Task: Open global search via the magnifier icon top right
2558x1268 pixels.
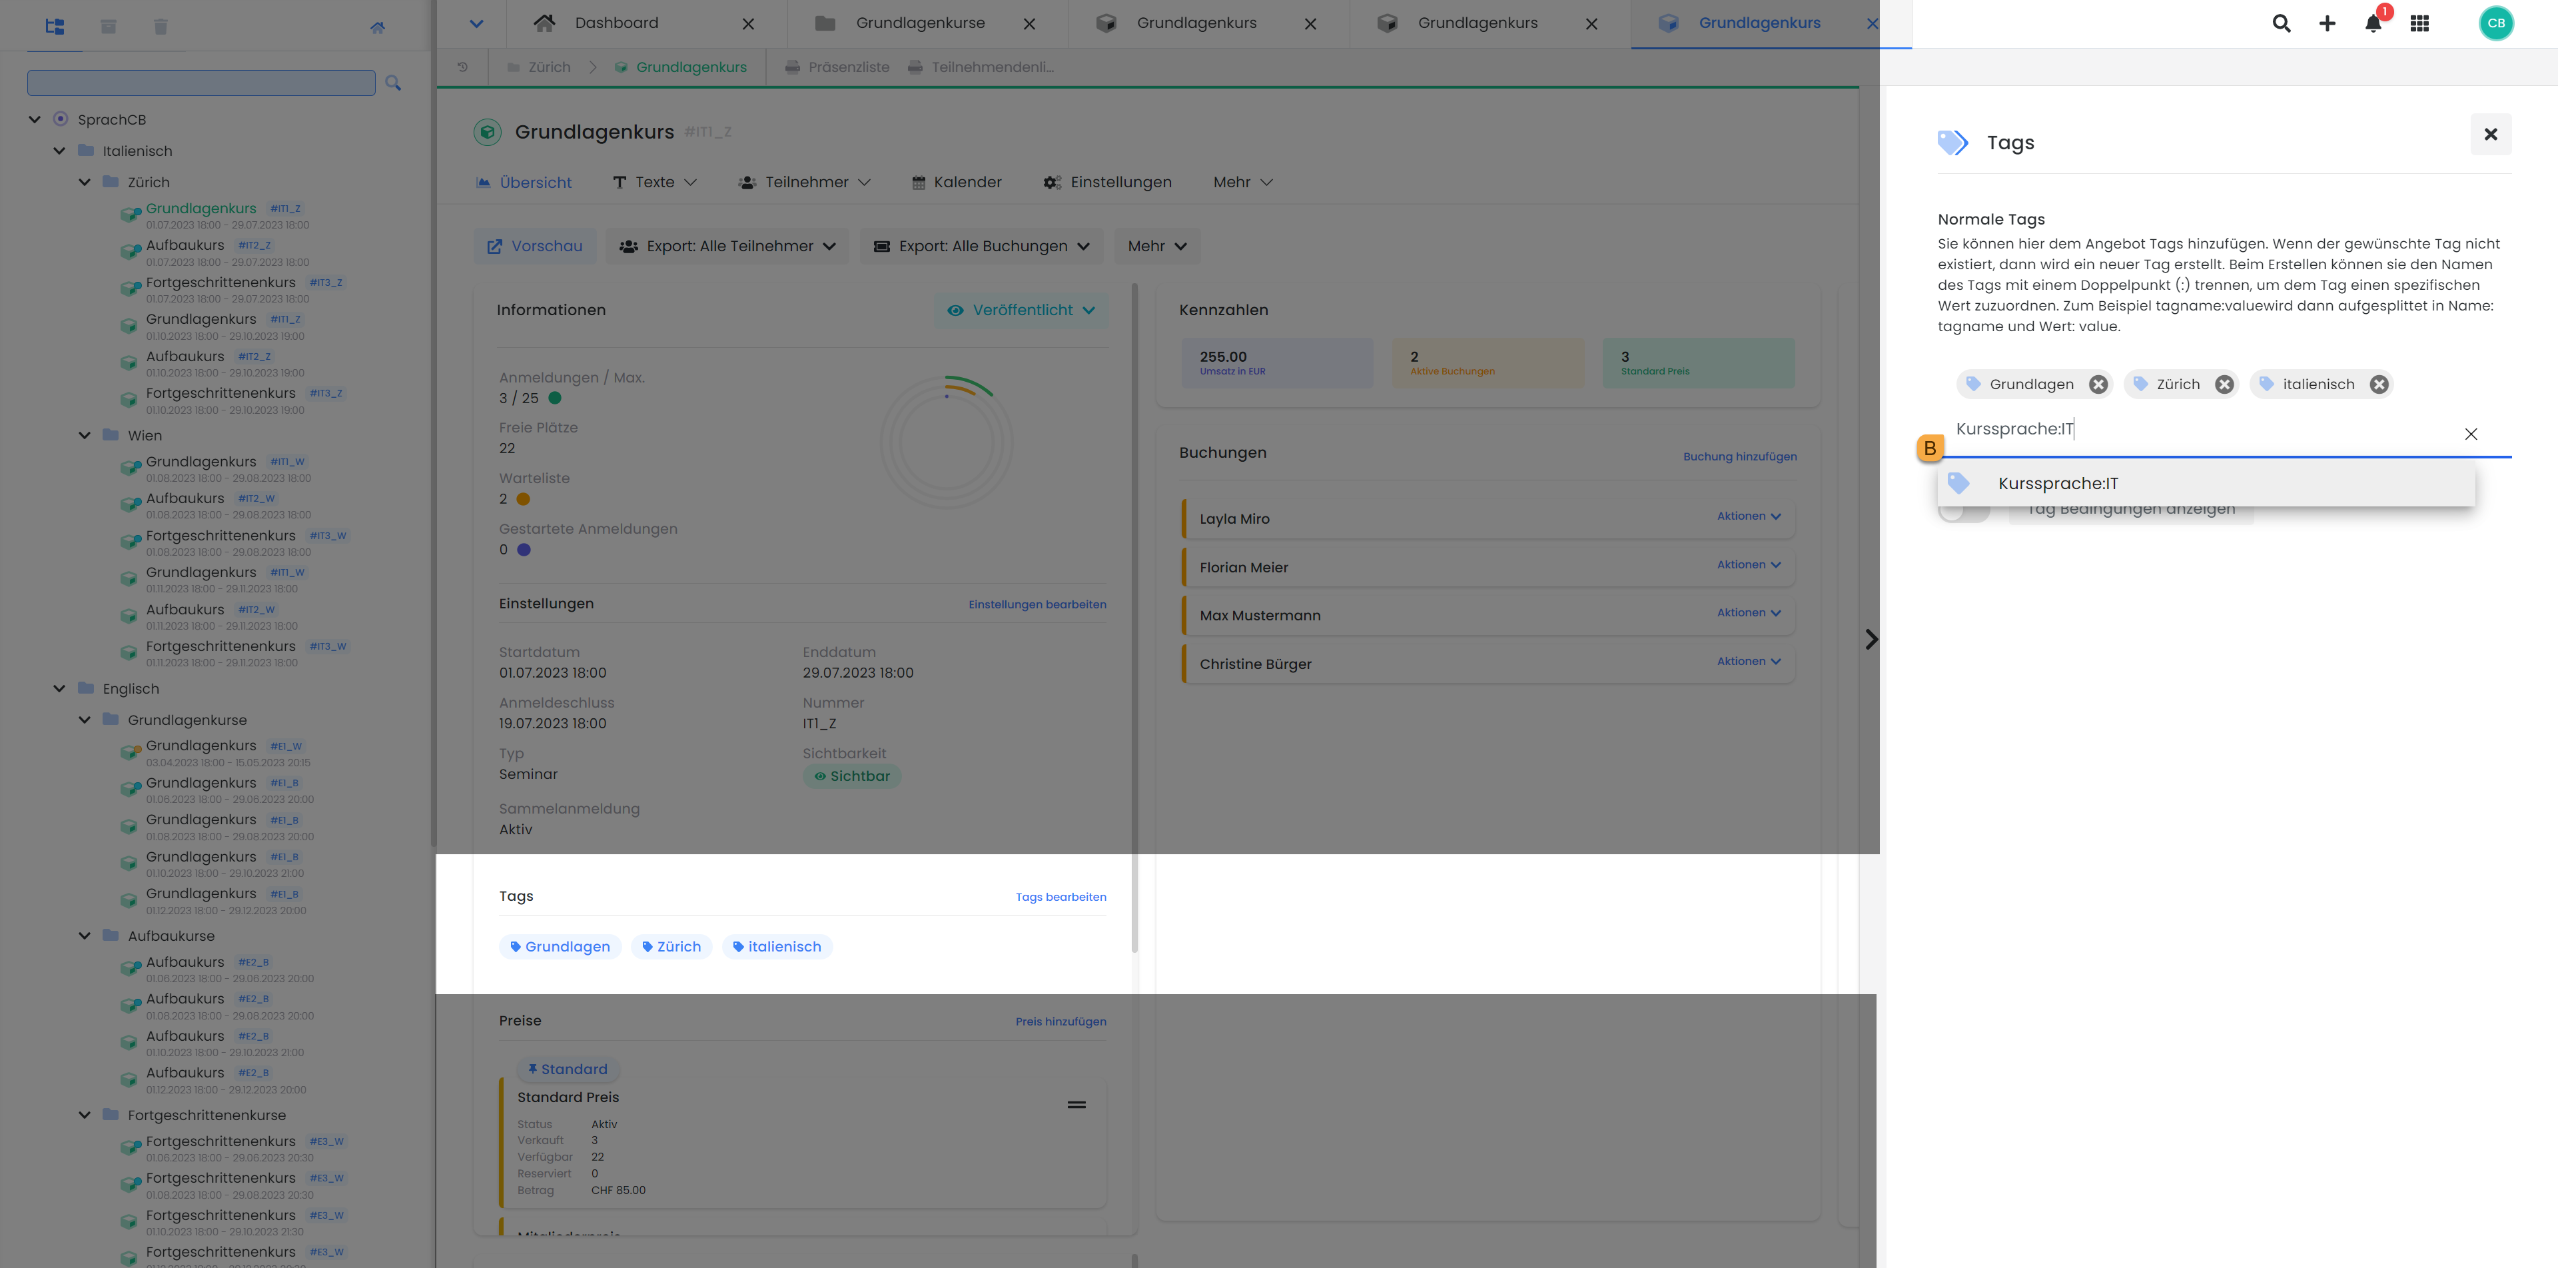Action: [x=2281, y=23]
